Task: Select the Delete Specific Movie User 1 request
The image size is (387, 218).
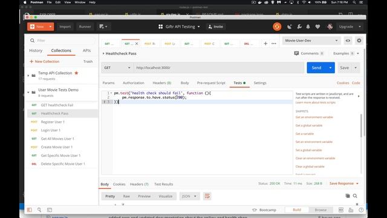Action: tap(63, 164)
